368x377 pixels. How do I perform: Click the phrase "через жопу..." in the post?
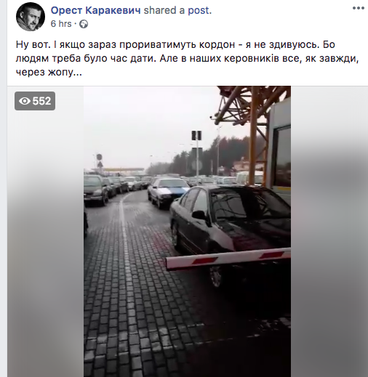[49, 73]
